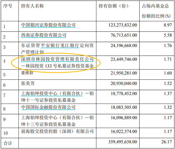Select the value 23,449,746.00
This screenshot has height=149, width=175.
(124, 59)
